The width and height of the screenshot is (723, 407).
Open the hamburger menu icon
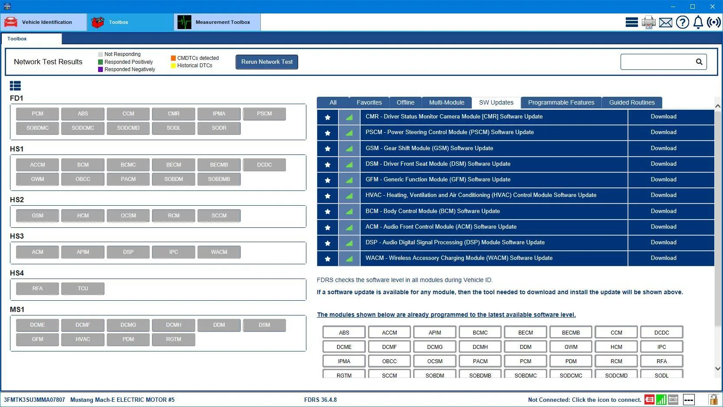(631, 22)
